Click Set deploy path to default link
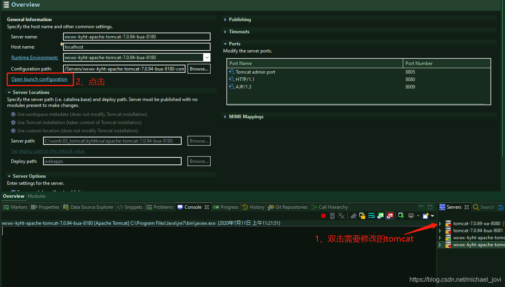 coord(48,151)
